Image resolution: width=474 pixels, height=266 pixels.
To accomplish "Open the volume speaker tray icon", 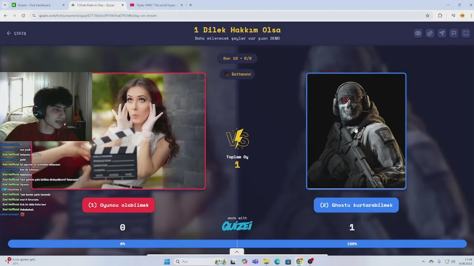I will [x=453, y=262].
